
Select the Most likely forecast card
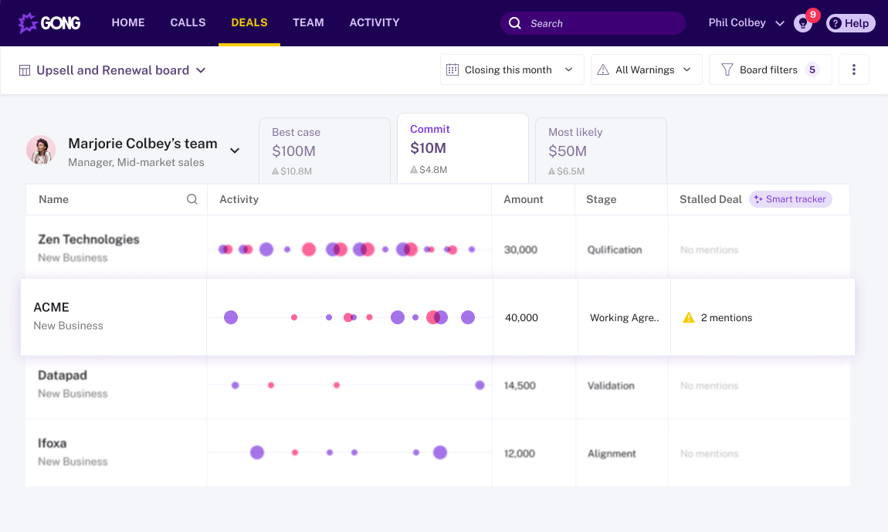601,151
